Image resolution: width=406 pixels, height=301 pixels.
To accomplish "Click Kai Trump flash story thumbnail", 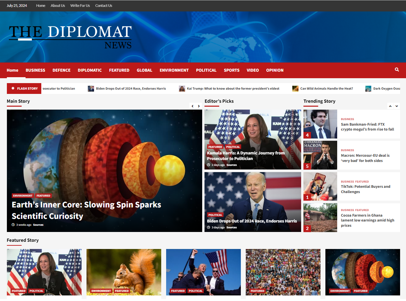I will 182,89.
